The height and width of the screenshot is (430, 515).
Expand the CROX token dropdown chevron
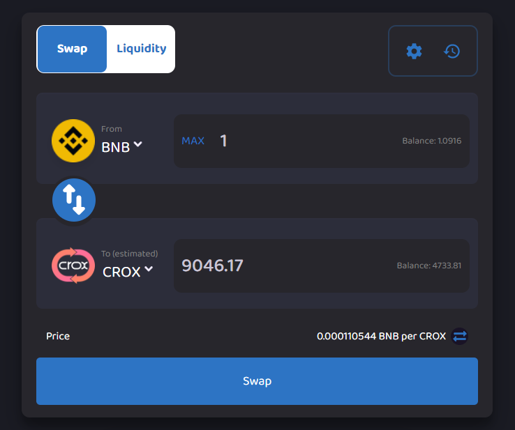pos(147,270)
